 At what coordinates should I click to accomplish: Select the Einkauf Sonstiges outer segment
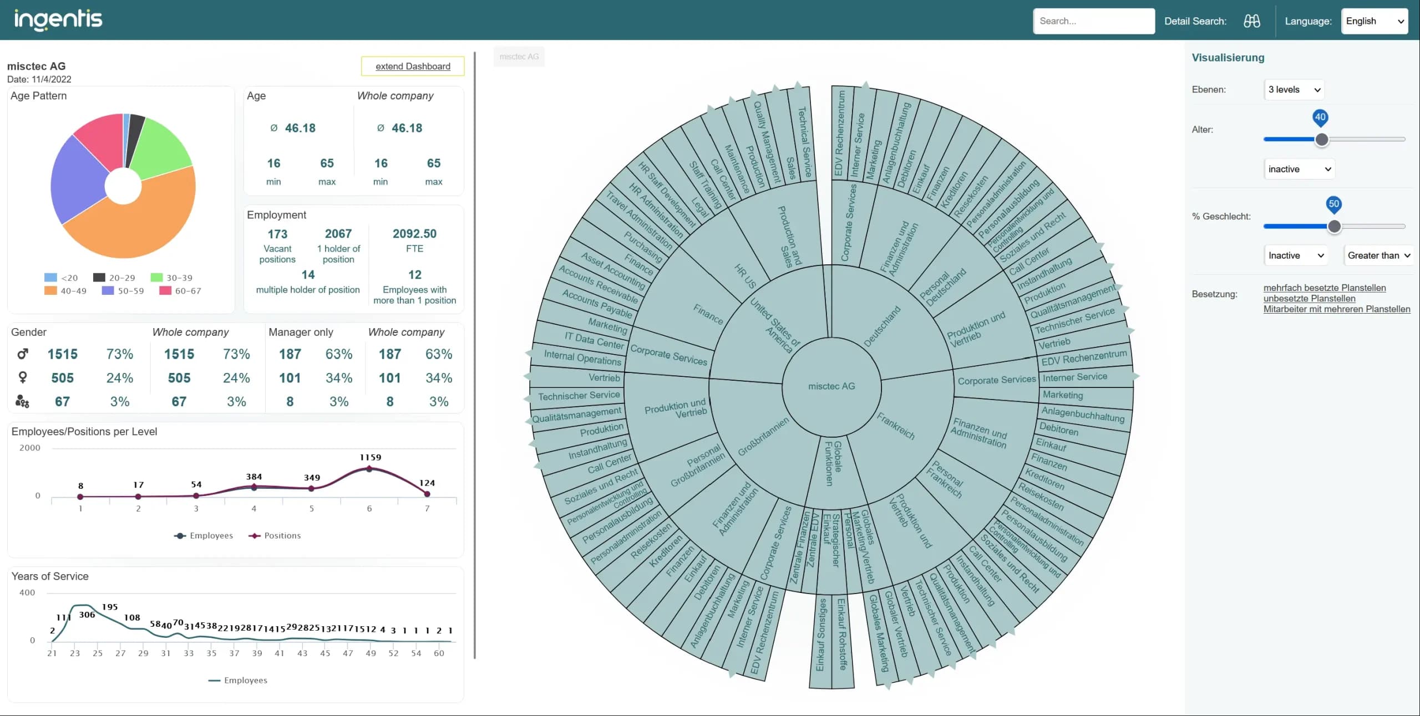[821, 635]
